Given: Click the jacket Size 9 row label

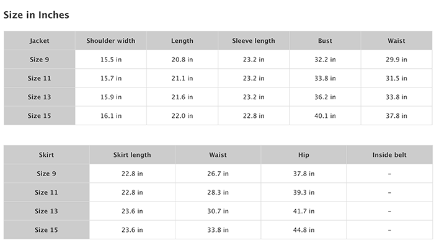Looking at the screenshot, I should click(39, 60).
